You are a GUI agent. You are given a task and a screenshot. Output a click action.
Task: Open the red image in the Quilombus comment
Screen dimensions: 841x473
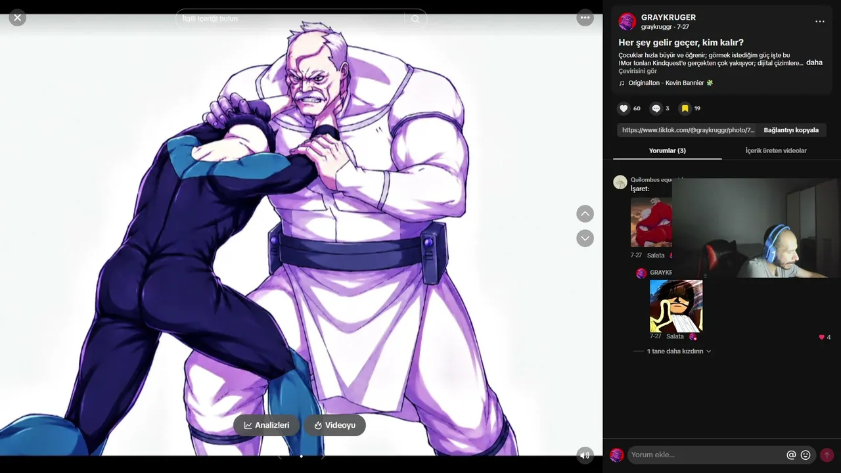coord(651,222)
